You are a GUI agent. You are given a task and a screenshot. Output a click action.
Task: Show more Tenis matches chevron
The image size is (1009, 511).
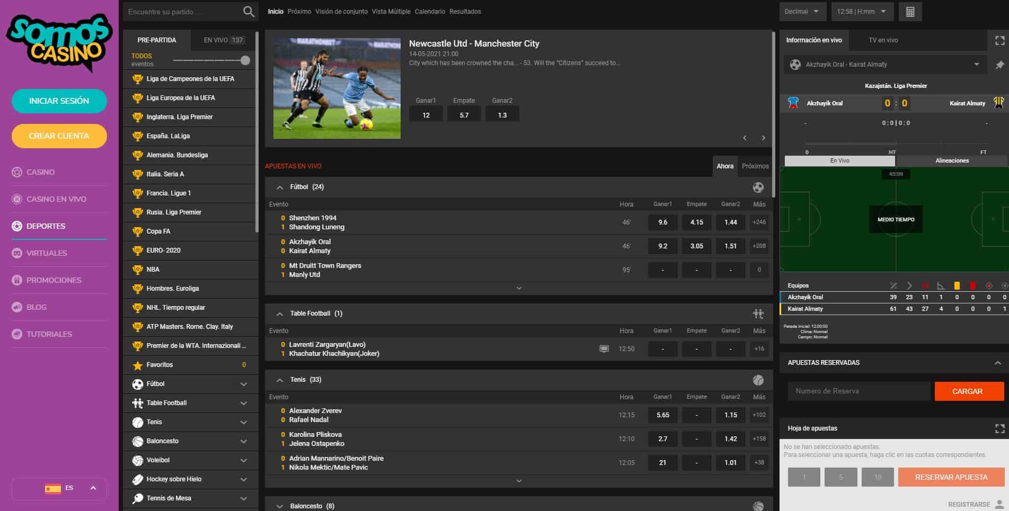click(519, 481)
